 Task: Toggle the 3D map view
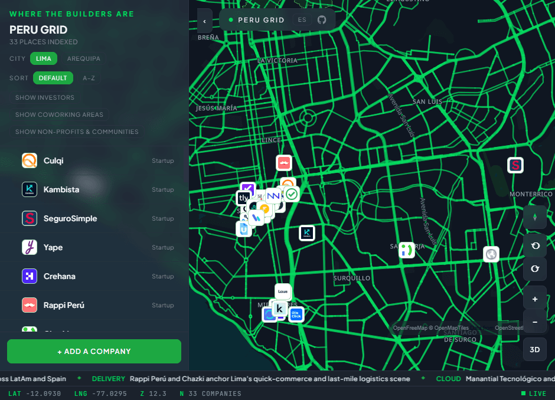pos(535,349)
